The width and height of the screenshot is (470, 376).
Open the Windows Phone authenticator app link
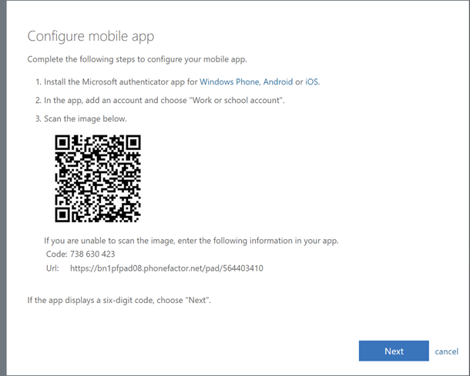pyautogui.click(x=230, y=82)
